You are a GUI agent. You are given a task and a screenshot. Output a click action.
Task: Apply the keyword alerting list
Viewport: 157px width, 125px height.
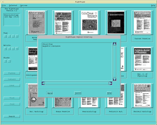(50, 93)
